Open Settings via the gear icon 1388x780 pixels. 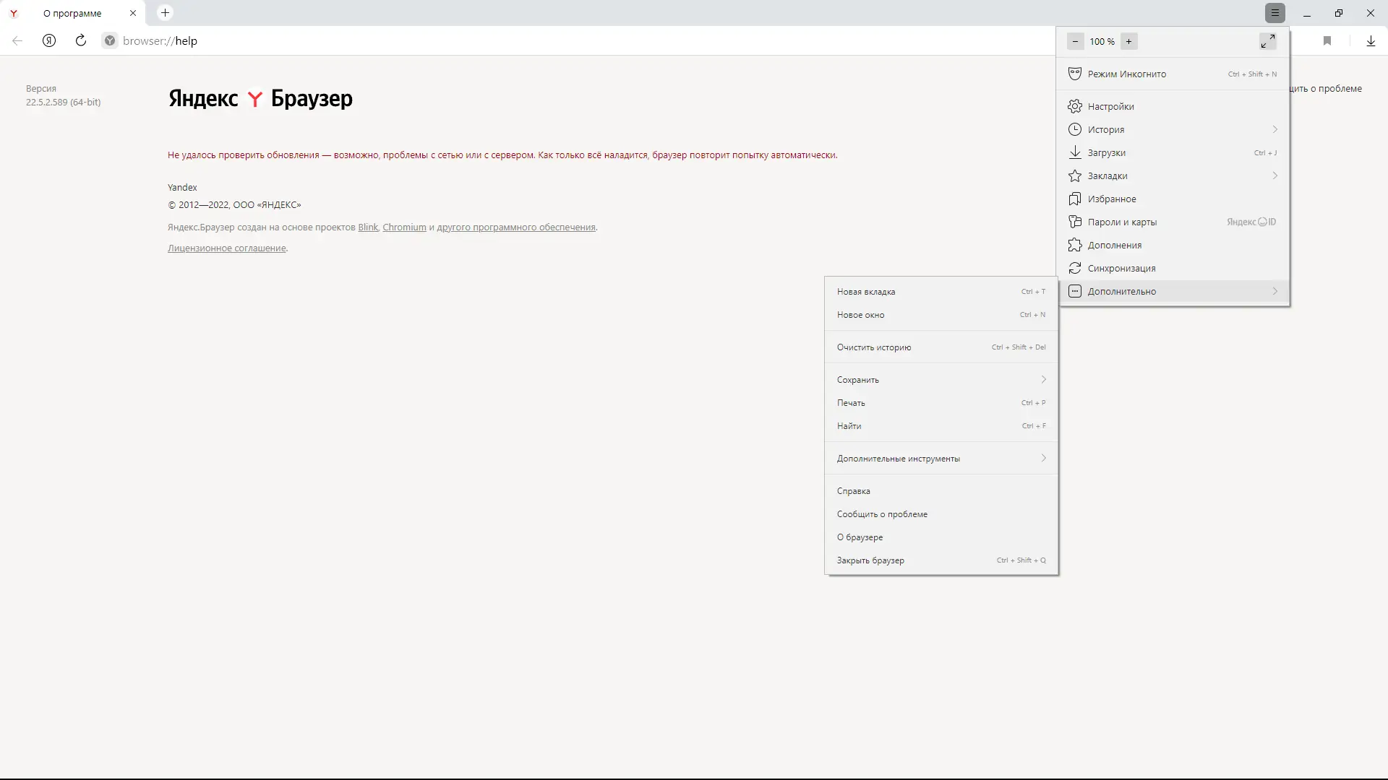pos(1075,106)
